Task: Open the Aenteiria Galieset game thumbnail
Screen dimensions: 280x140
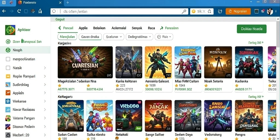Action: click(x=158, y=62)
